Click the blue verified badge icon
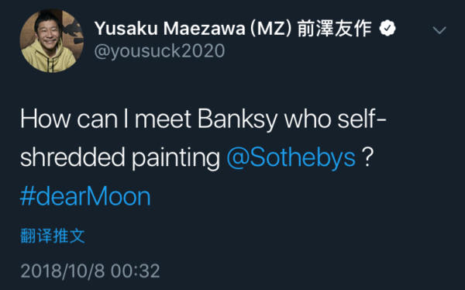Image resolution: width=465 pixels, height=290 pixels. [387, 28]
